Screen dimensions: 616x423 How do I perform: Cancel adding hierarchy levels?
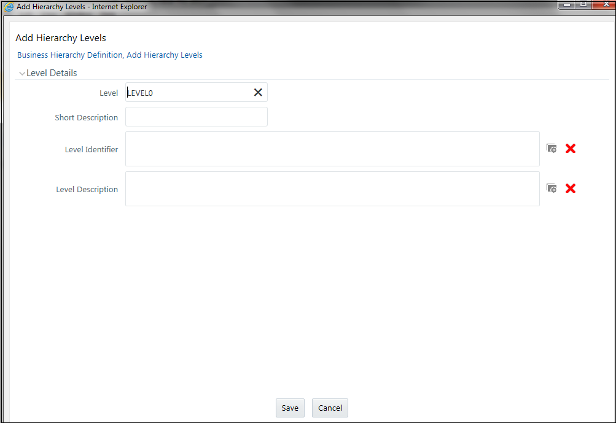[330, 408]
